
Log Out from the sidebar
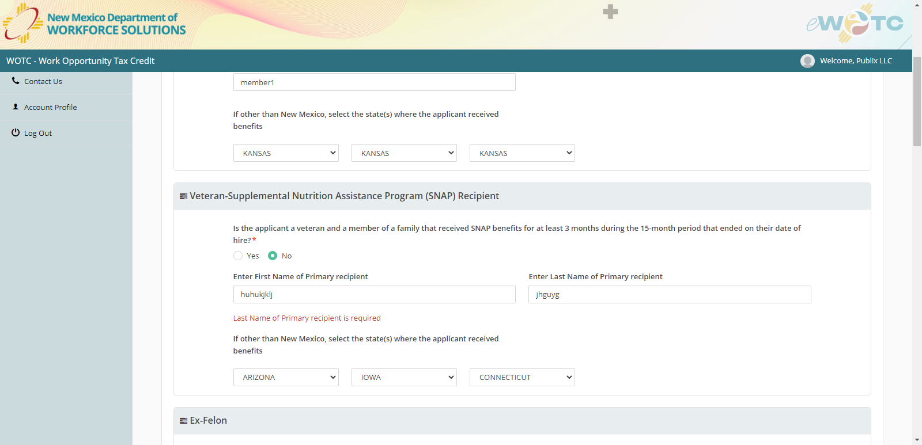pyautogui.click(x=38, y=134)
